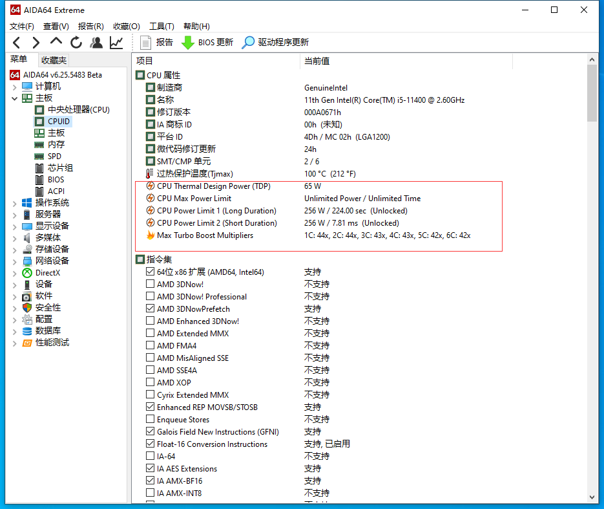Switch to the 收藏夹 tab

(54, 60)
